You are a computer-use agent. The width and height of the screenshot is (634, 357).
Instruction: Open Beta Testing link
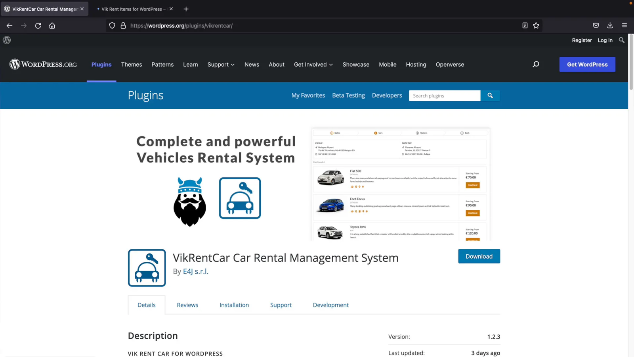pyautogui.click(x=348, y=95)
